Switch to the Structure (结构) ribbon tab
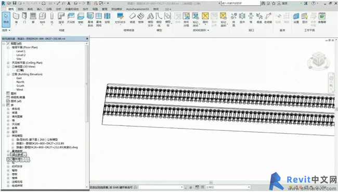The image size is (338, 192). coord(20,9)
